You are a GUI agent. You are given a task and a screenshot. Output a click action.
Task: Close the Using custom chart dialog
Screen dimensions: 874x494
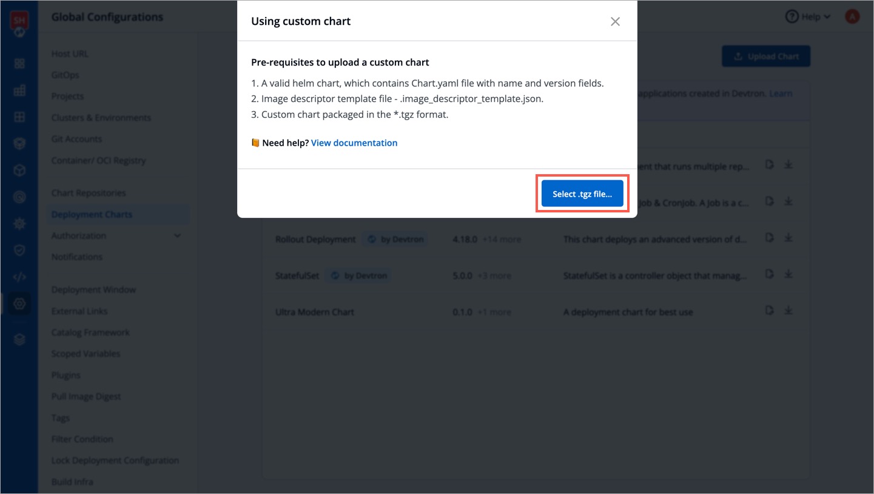click(615, 22)
